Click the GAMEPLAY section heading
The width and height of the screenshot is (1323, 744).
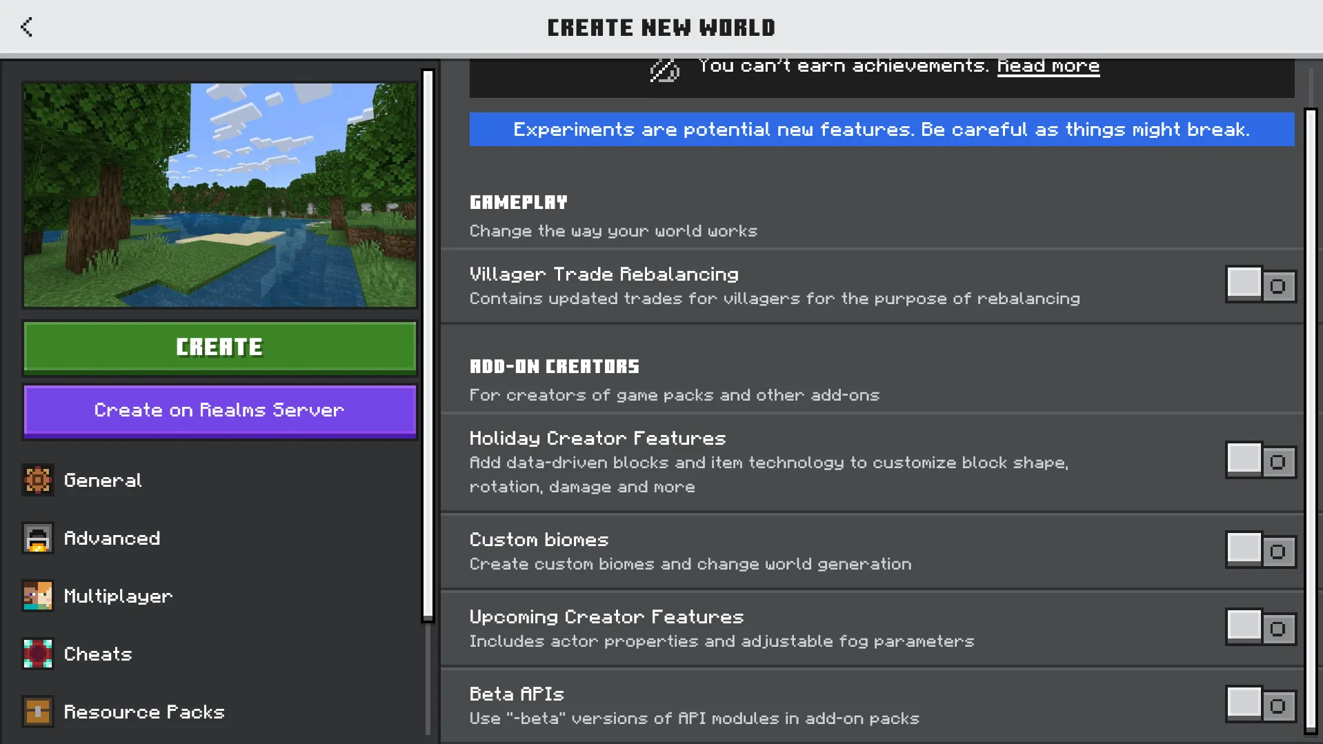tap(518, 202)
